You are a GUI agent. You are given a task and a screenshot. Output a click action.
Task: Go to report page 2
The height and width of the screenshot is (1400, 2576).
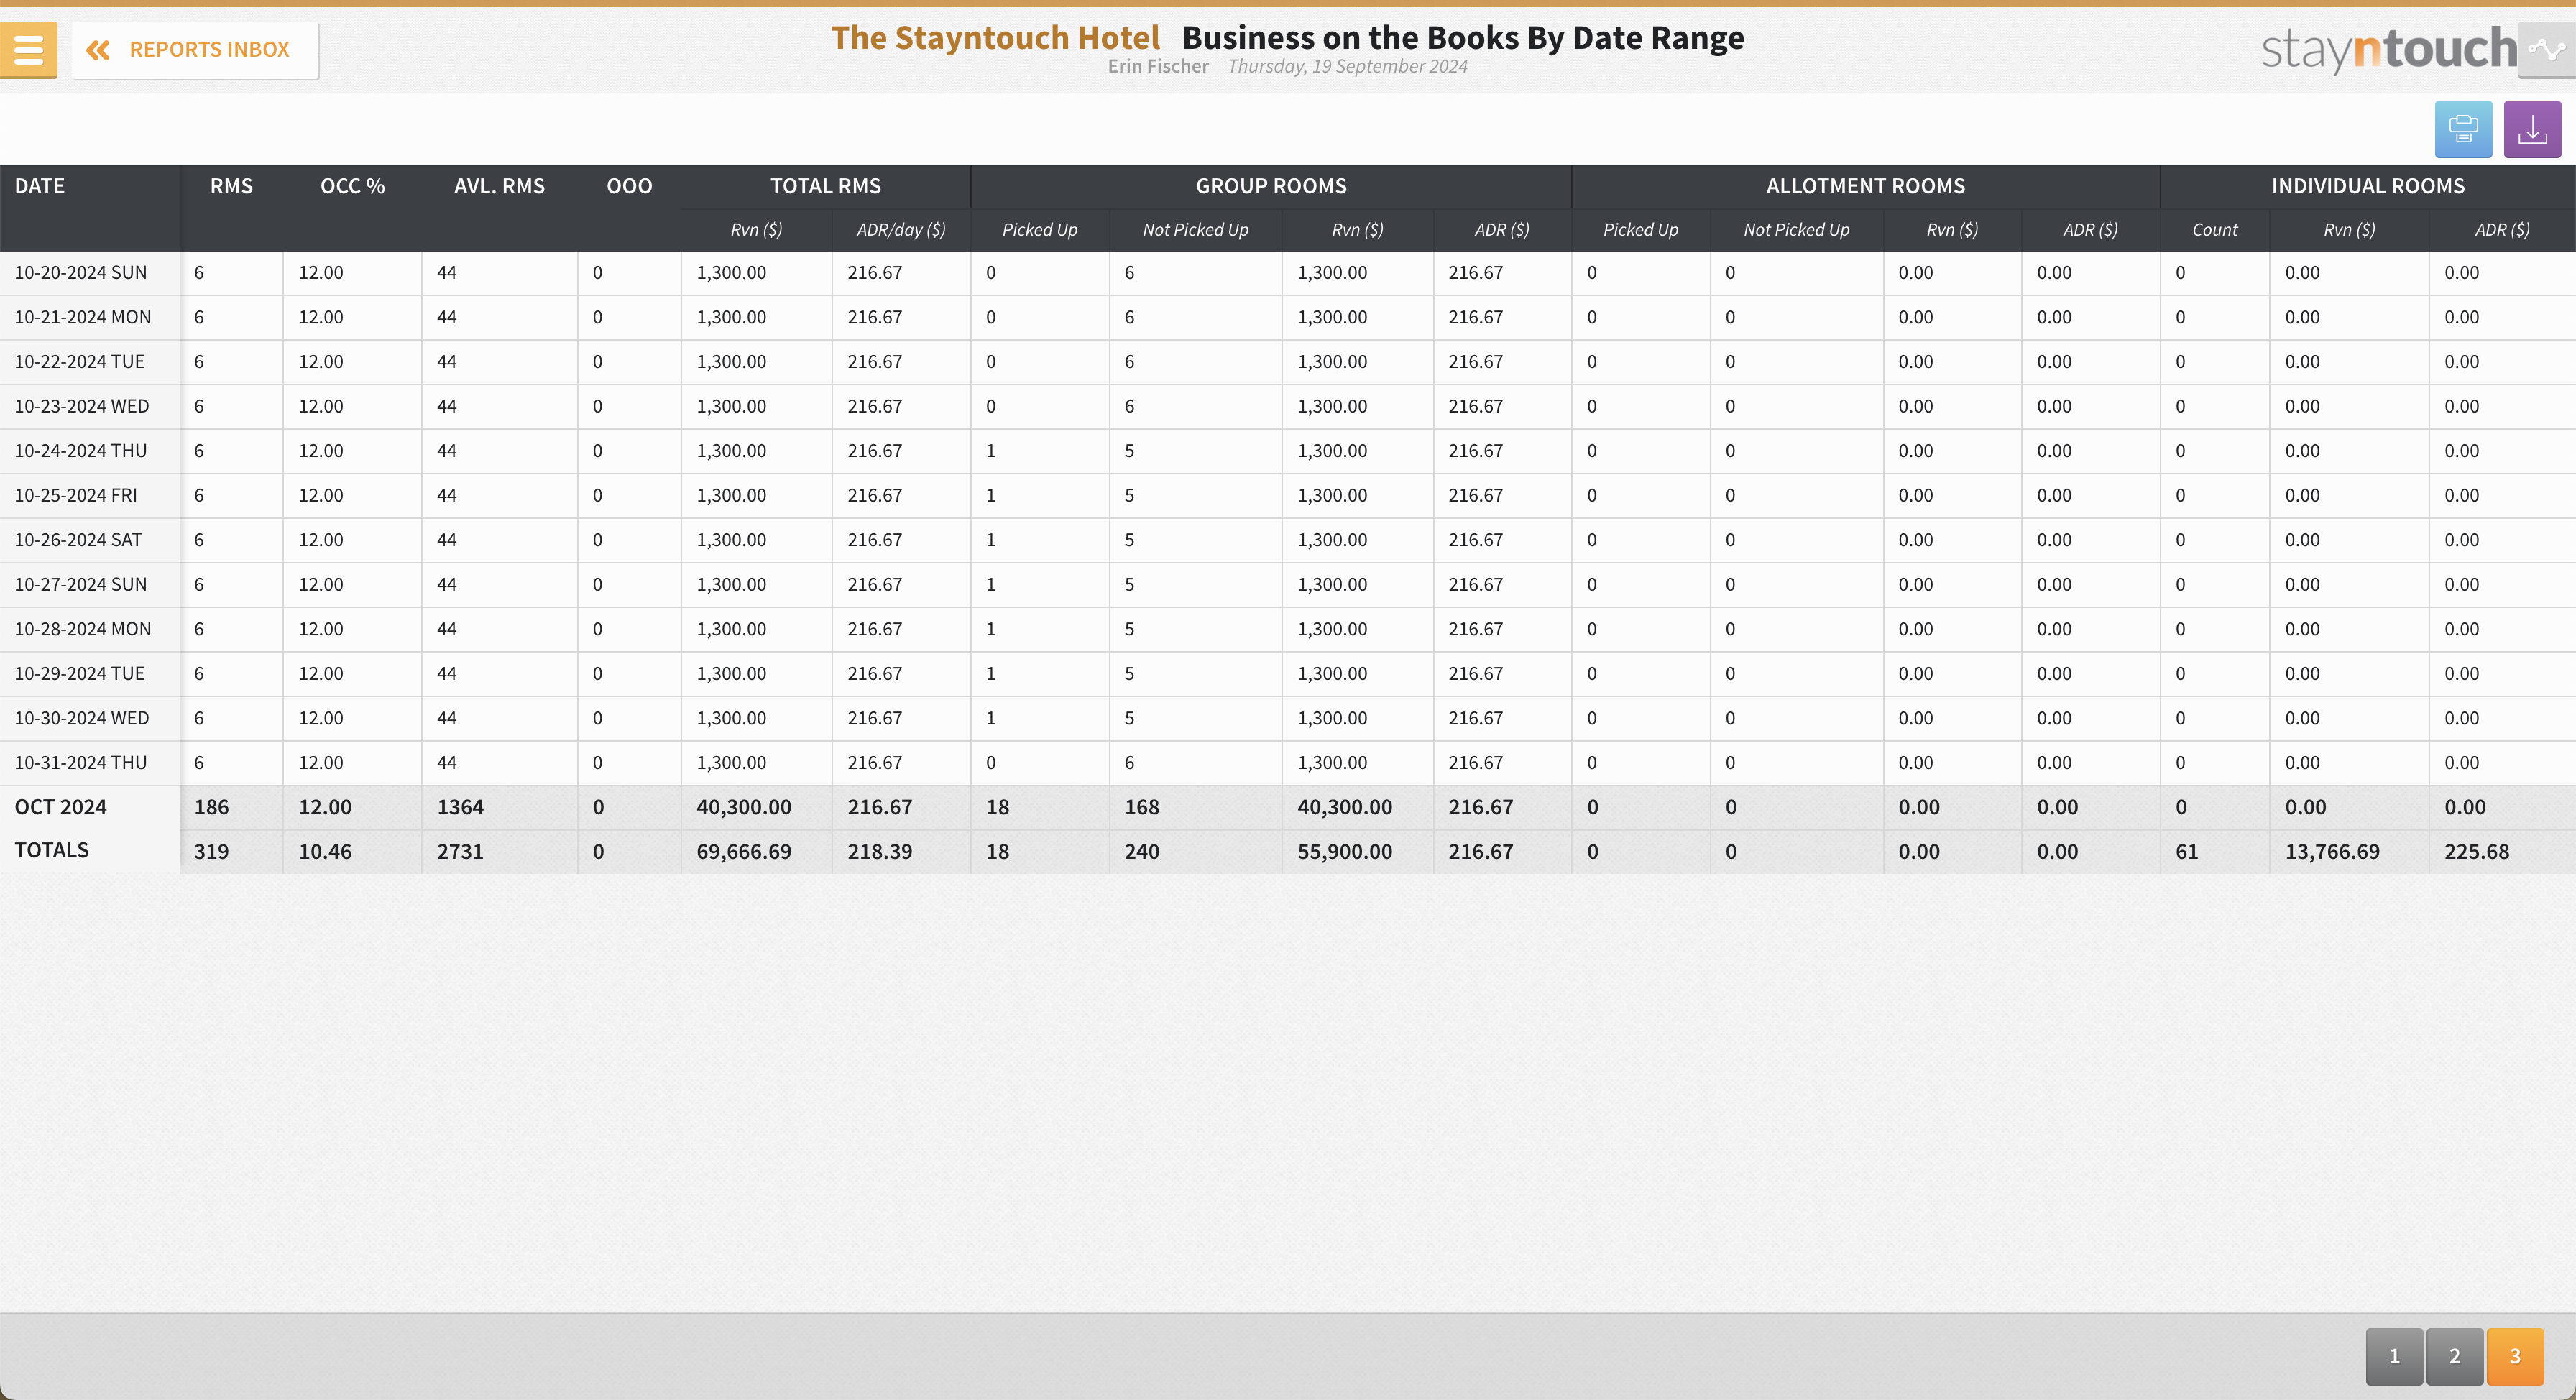tap(2454, 1356)
